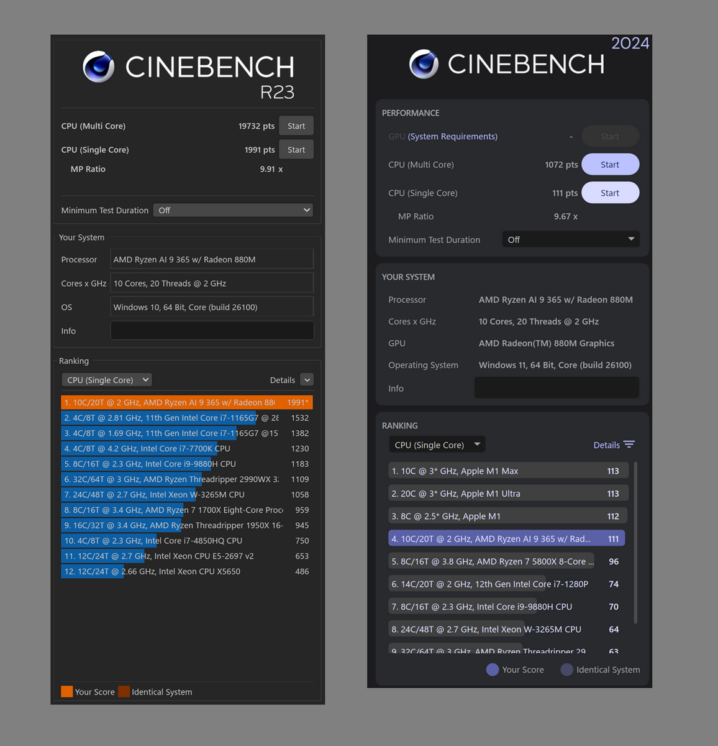
Task: Start the R23 CPU Multi Core test
Action: click(x=296, y=126)
